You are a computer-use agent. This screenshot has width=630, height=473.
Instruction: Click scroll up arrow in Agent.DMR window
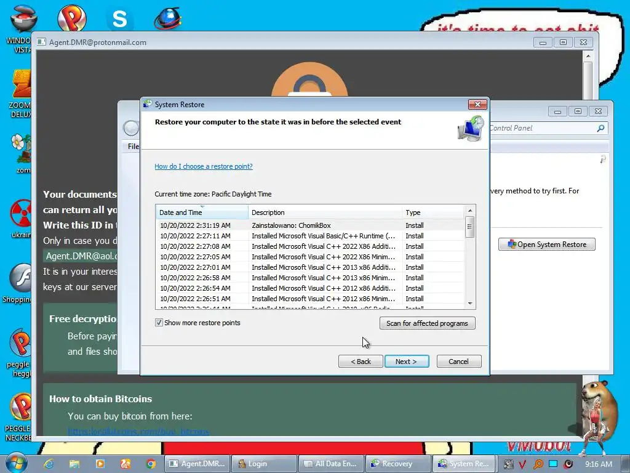(588, 56)
